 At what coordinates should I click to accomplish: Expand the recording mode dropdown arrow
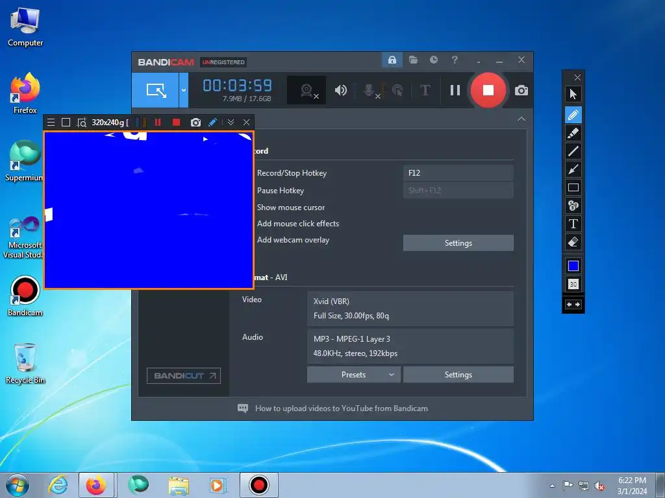(x=184, y=89)
